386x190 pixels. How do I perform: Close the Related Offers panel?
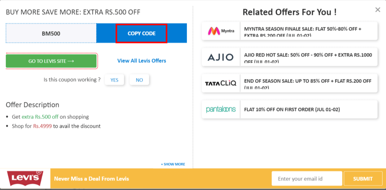(x=378, y=10)
